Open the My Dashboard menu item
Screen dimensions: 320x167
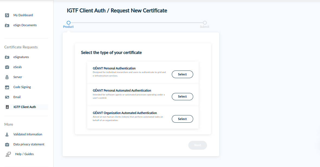click(23, 15)
